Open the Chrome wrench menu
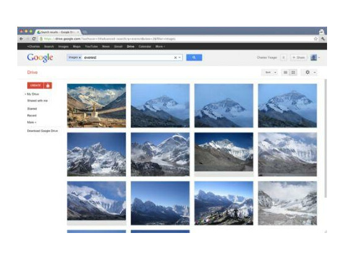The height and width of the screenshot is (259, 345). (x=323, y=39)
